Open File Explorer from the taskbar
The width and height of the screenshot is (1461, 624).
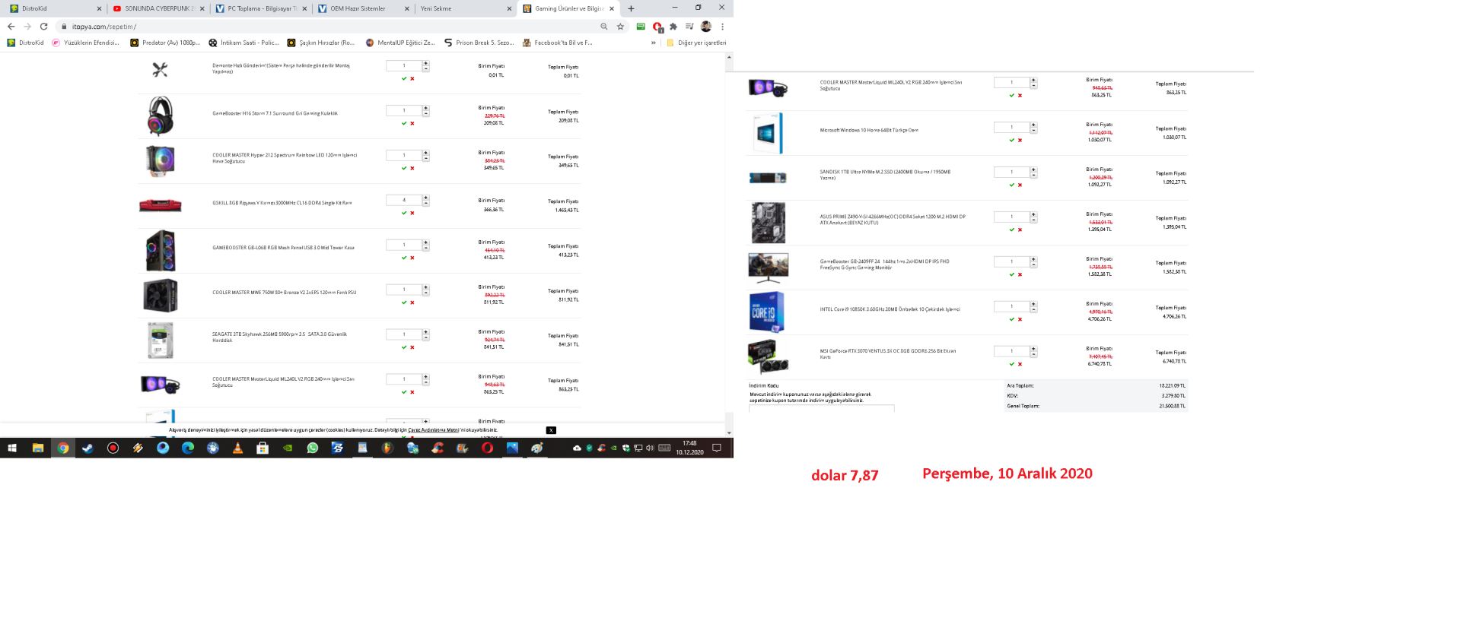(37, 448)
